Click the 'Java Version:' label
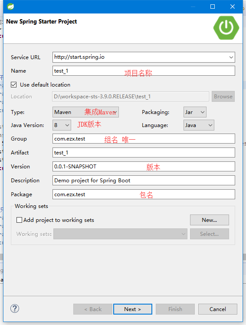The image size is (246, 325). tap(27, 125)
